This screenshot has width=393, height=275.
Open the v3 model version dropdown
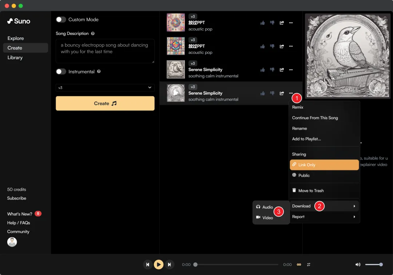click(x=105, y=88)
